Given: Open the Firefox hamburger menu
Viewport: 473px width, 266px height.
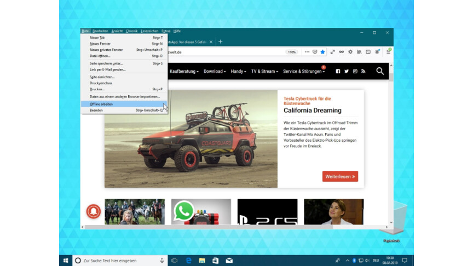Looking at the screenshot, I should coord(388,52).
